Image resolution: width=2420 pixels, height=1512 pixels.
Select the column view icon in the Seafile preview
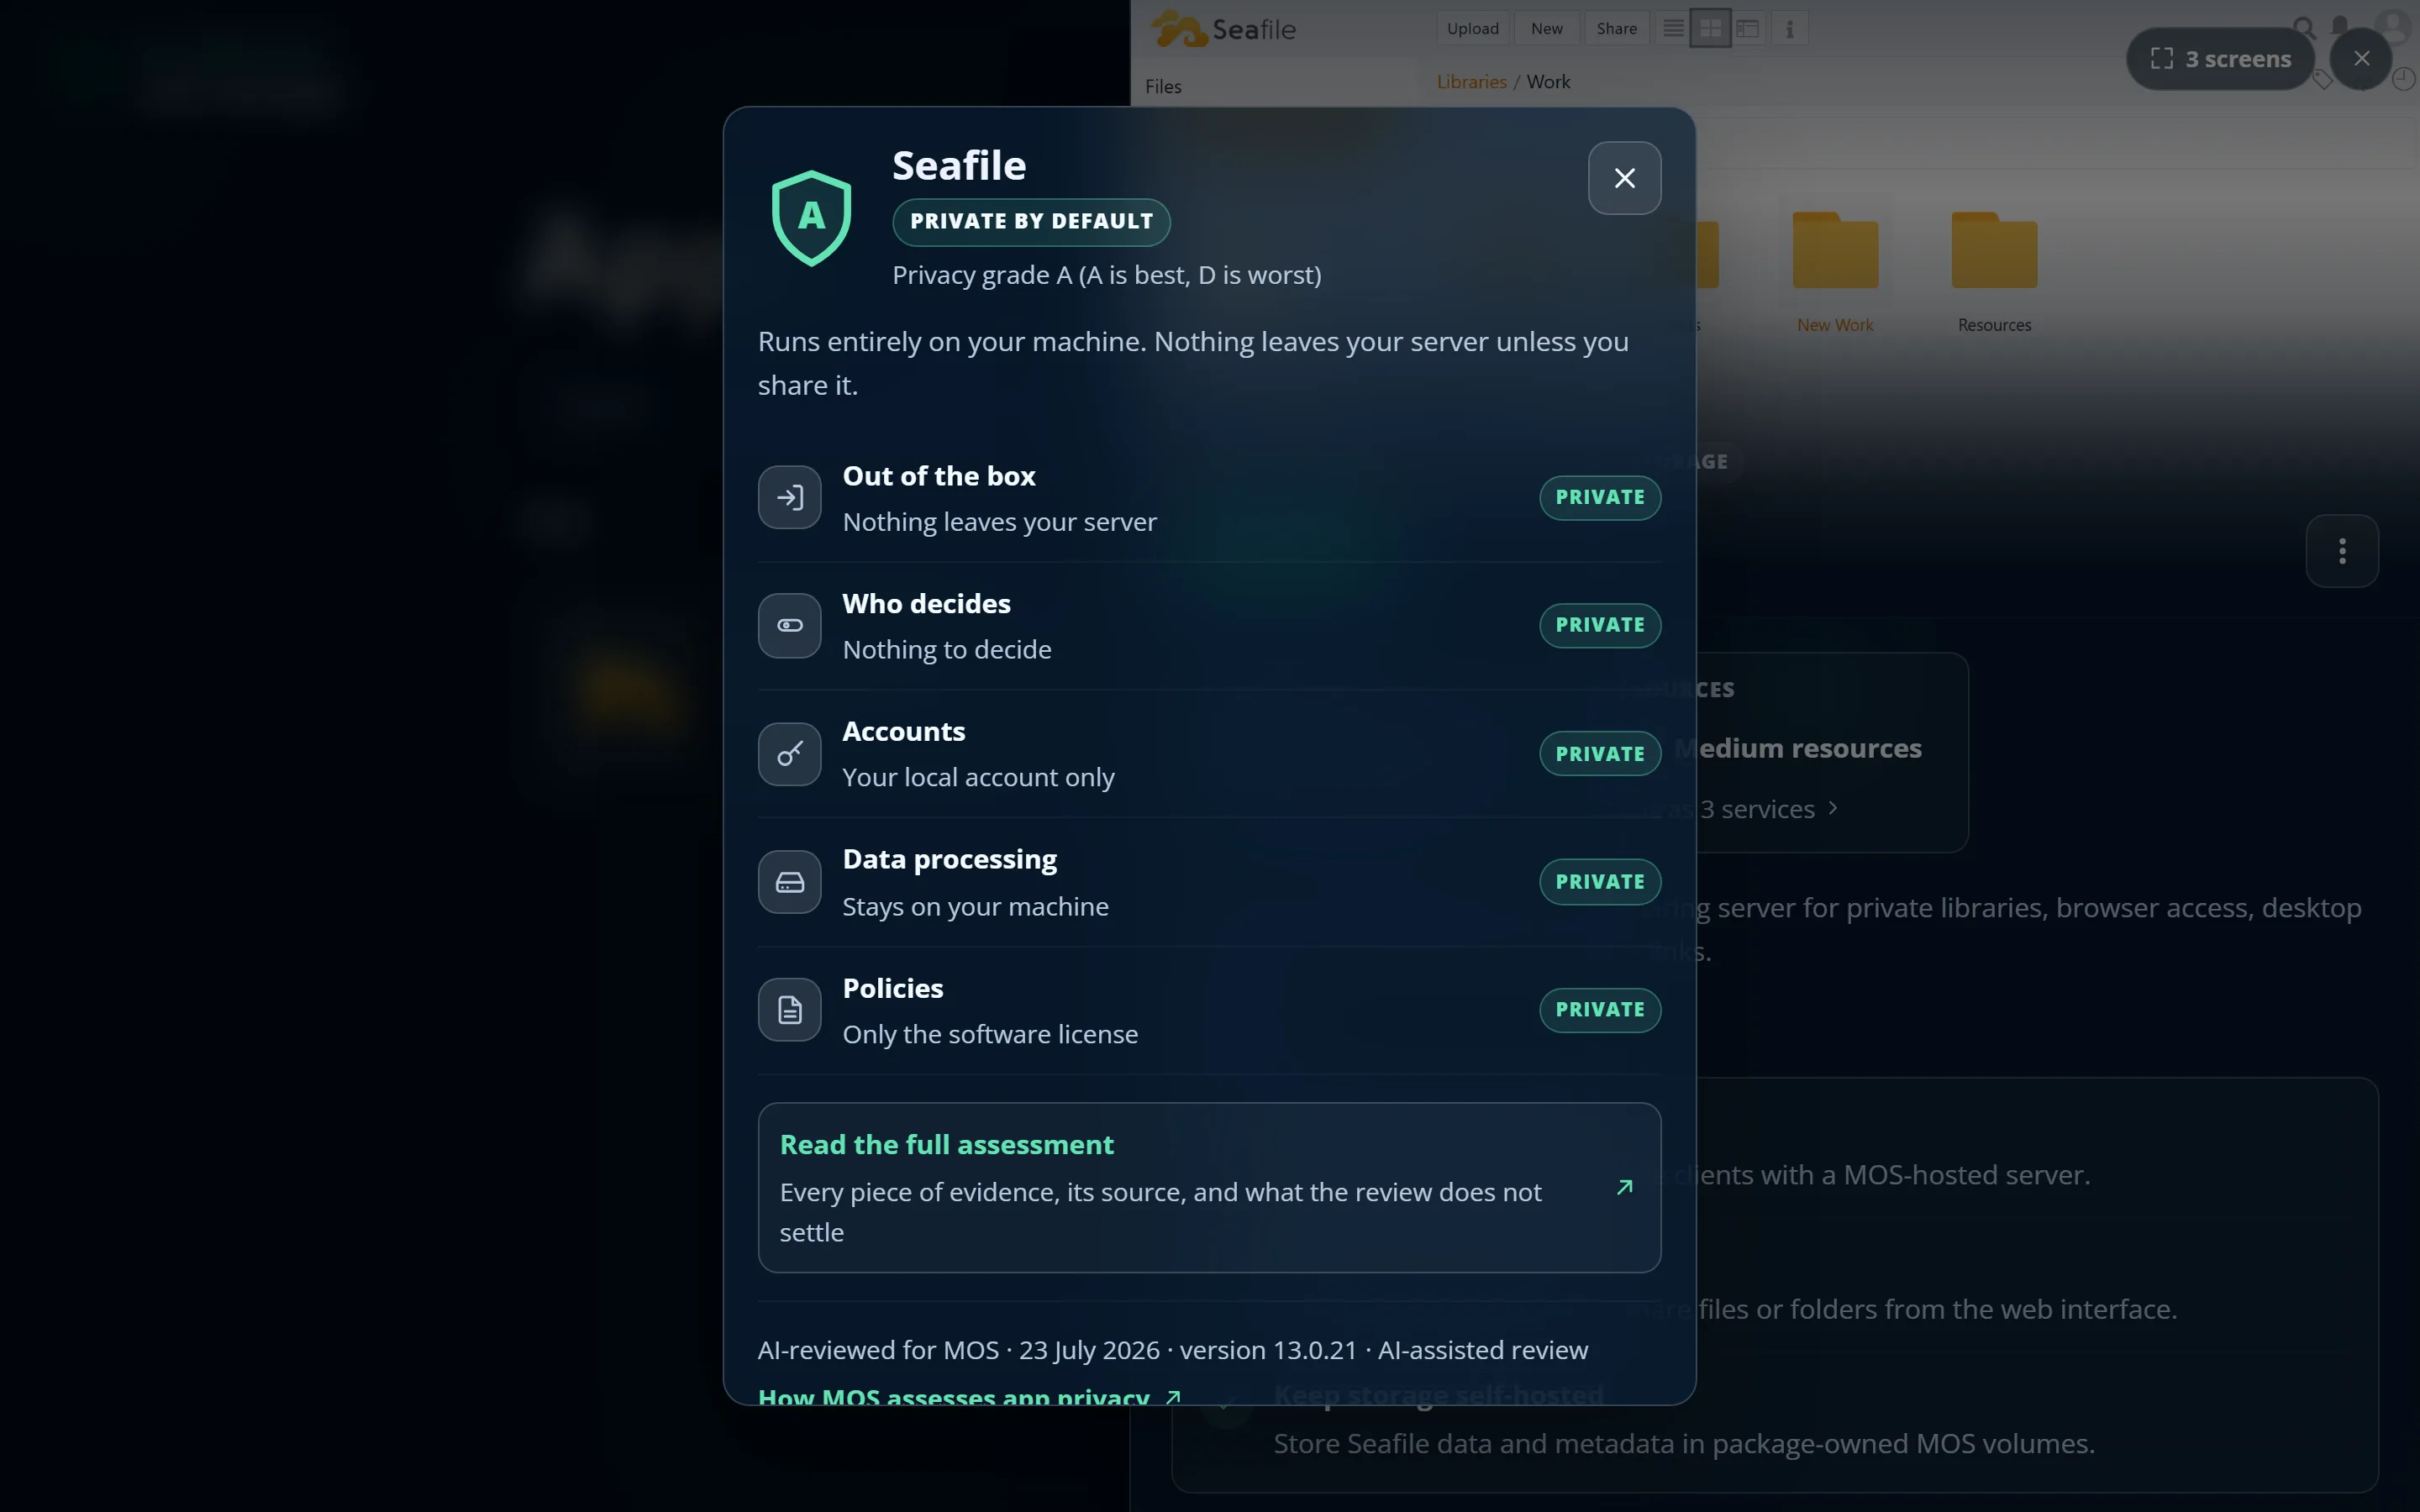(1747, 28)
